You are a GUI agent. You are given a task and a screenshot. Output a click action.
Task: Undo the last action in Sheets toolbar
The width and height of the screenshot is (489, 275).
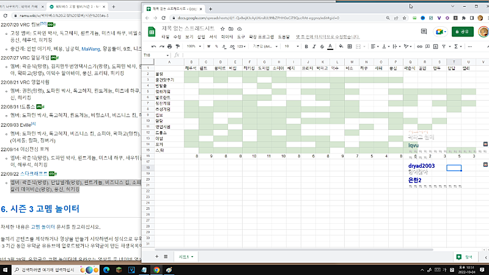click(153, 46)
